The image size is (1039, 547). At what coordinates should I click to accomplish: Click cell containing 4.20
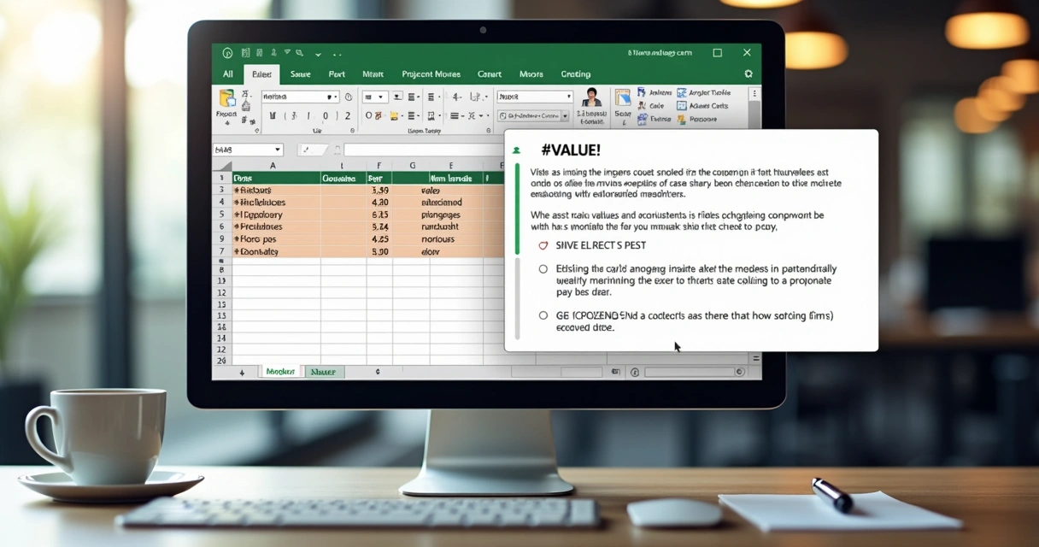tap(380, 203)
